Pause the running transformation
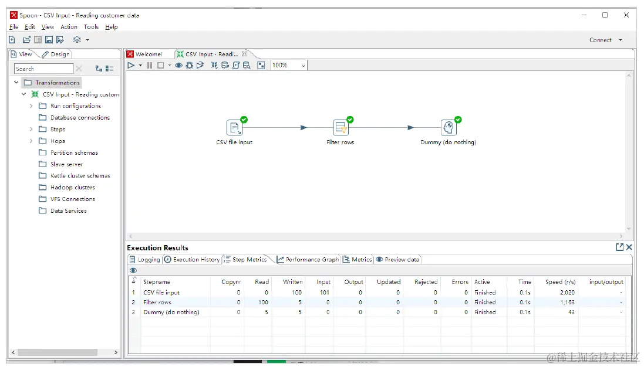The width and height of the screenshot is (644, 367). [x=150, y=65]
